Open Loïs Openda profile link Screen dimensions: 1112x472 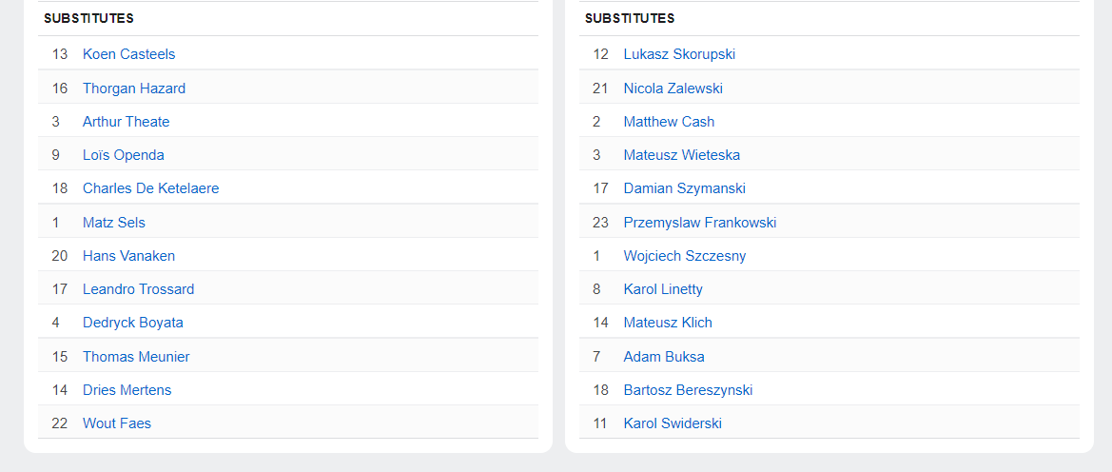pos(124,155)
